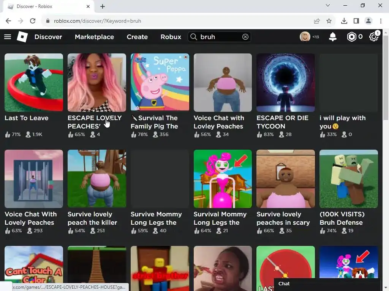Click the 74% rating of Bruh Defense
The width and height of the screenshot is (389, 291).
pyautogui.click(x=328, y=231)
